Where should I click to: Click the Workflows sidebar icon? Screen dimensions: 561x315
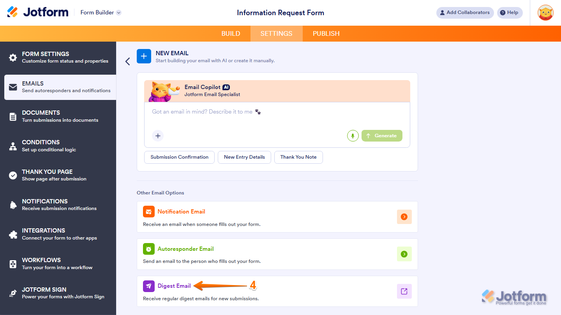point(13,264)
